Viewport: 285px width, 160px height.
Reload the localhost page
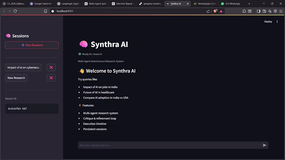(x=15, y=11)
